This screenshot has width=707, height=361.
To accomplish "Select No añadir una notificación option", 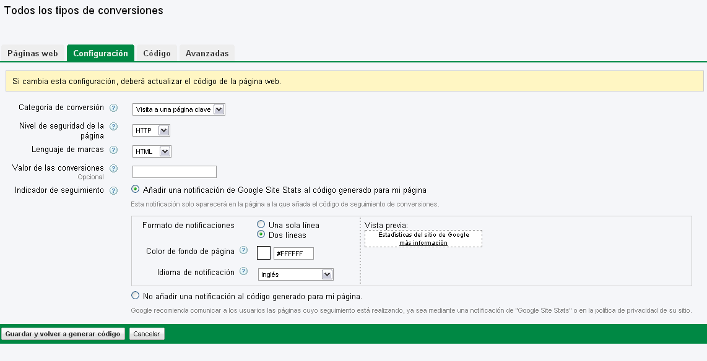I will coord(136,295).
